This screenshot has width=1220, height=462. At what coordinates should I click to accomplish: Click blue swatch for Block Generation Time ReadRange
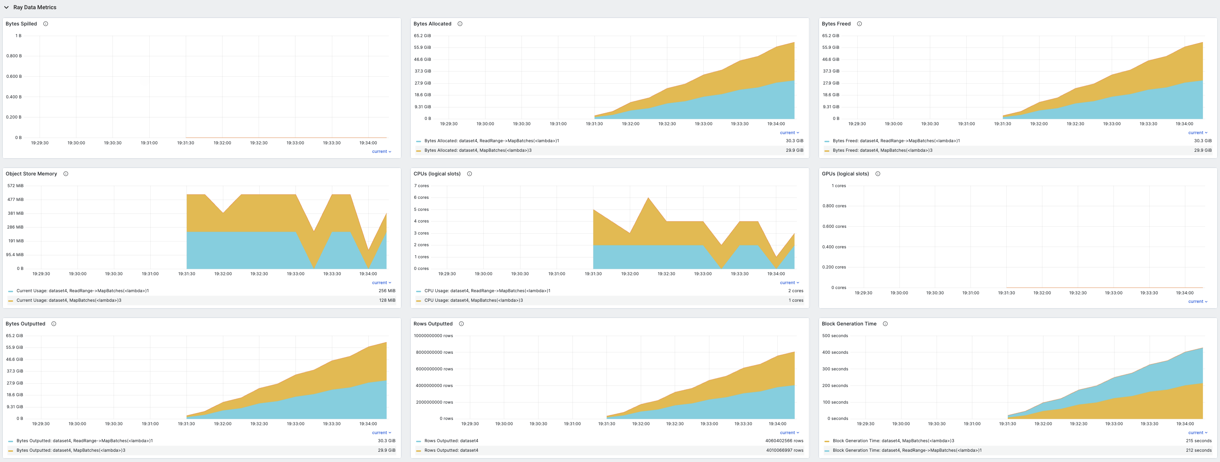pos(827,451)
